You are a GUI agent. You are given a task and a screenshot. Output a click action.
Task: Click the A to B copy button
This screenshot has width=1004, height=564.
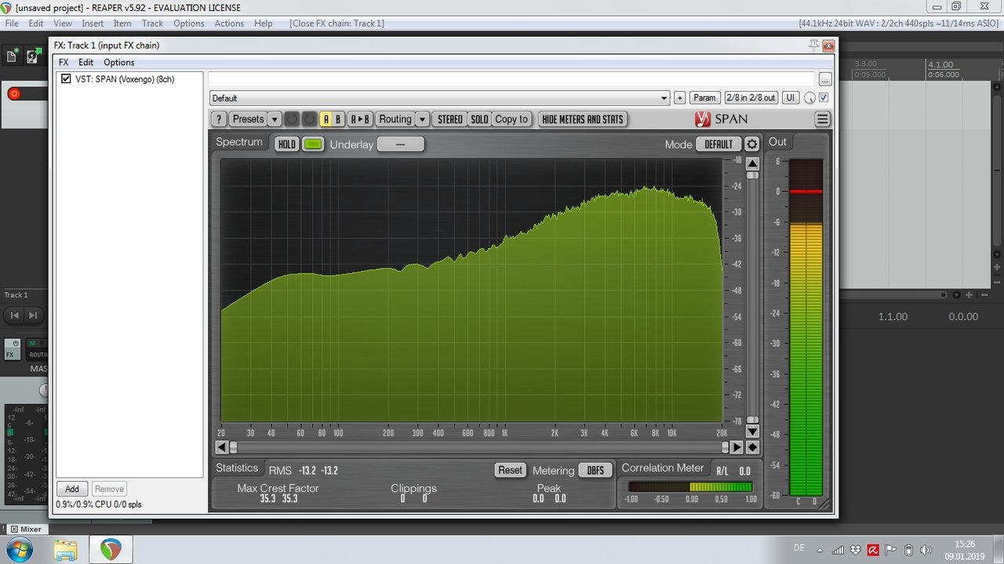(x=359, y=119)
